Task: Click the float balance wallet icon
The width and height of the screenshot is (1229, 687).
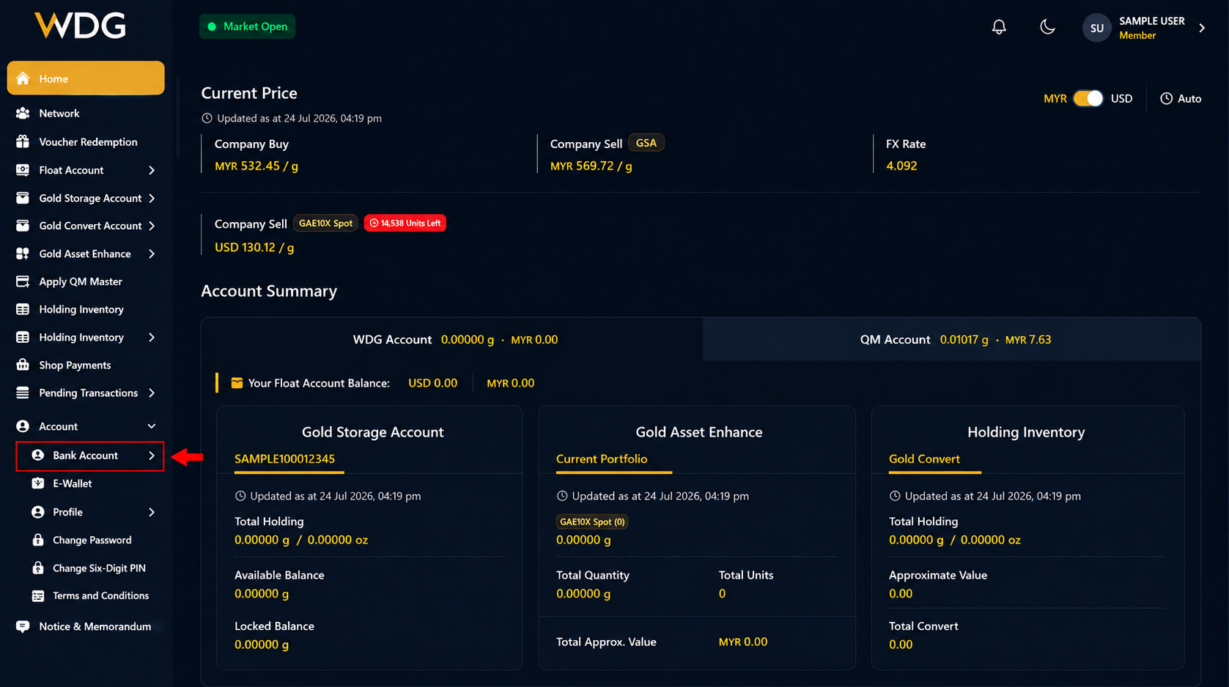Action: tap(237, 383)
